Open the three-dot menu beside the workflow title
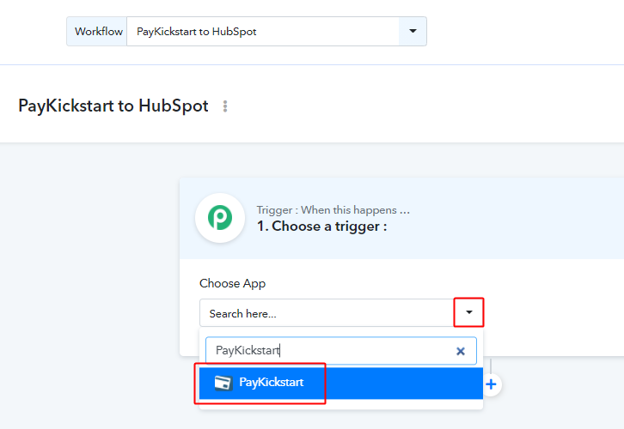The width and height of the screenshot is (624, 429). (x=225, y=106)
